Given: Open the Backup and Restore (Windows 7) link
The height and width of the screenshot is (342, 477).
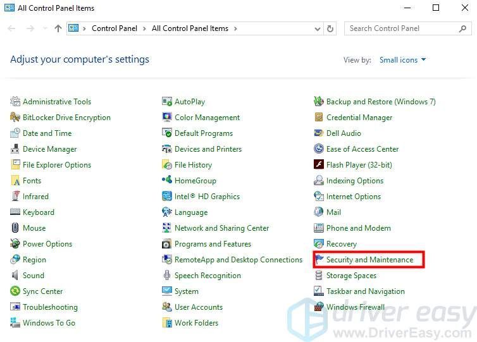Looking at the screenshot, I should [381, 101].
